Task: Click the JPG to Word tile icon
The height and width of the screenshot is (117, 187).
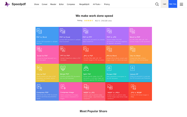Action: [109, 49]
